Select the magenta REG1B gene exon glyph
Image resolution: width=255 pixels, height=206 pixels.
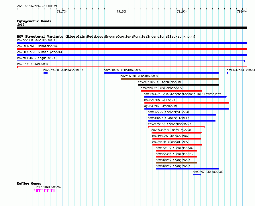click(44, 190)
